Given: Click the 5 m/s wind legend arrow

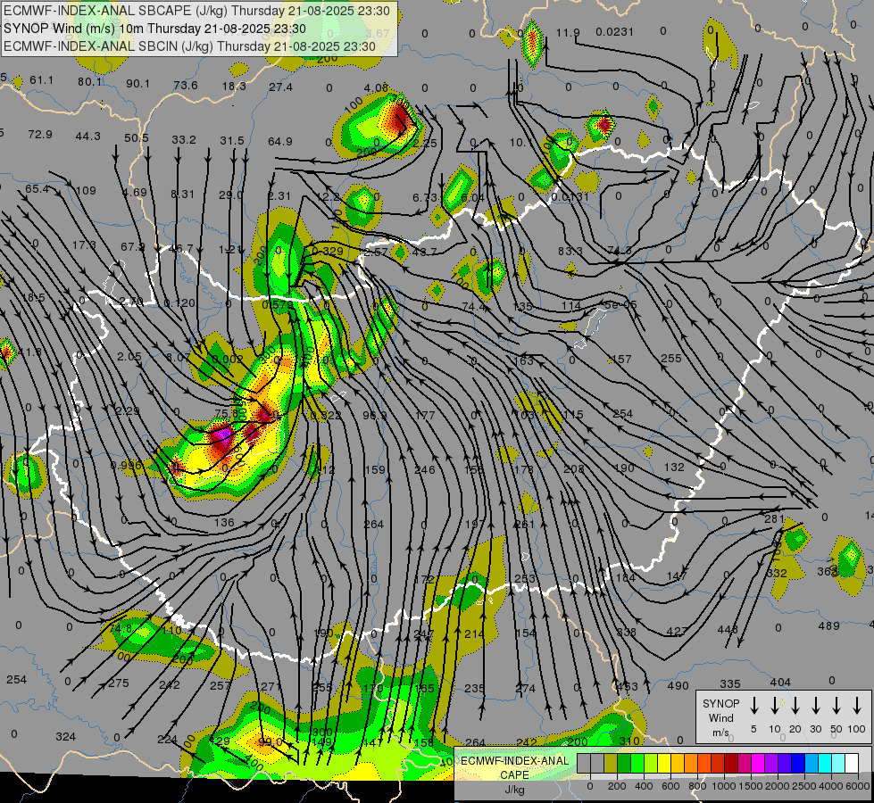Looking at the screenshot, I should pyautogui.click(x=753, y=706).
